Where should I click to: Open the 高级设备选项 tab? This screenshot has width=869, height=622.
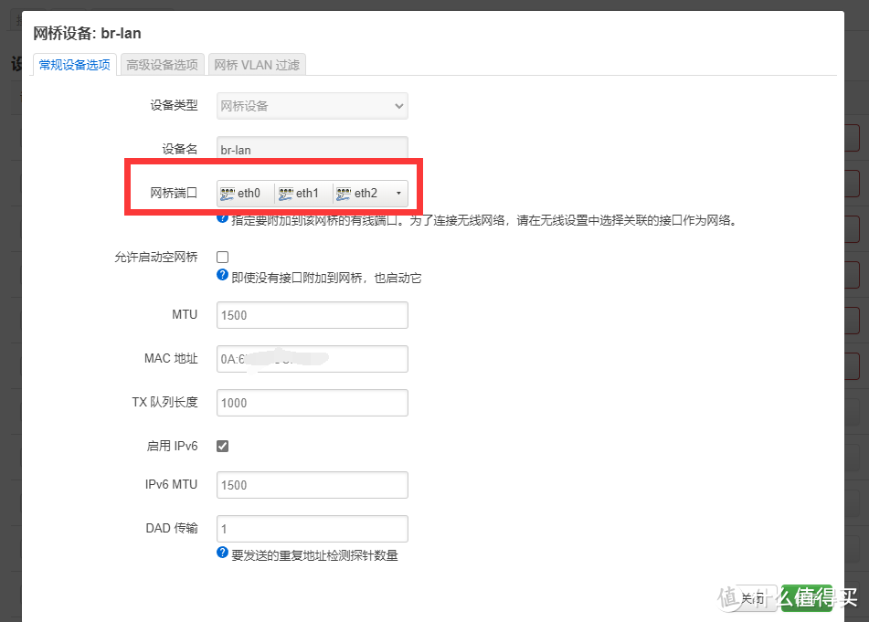162,65
